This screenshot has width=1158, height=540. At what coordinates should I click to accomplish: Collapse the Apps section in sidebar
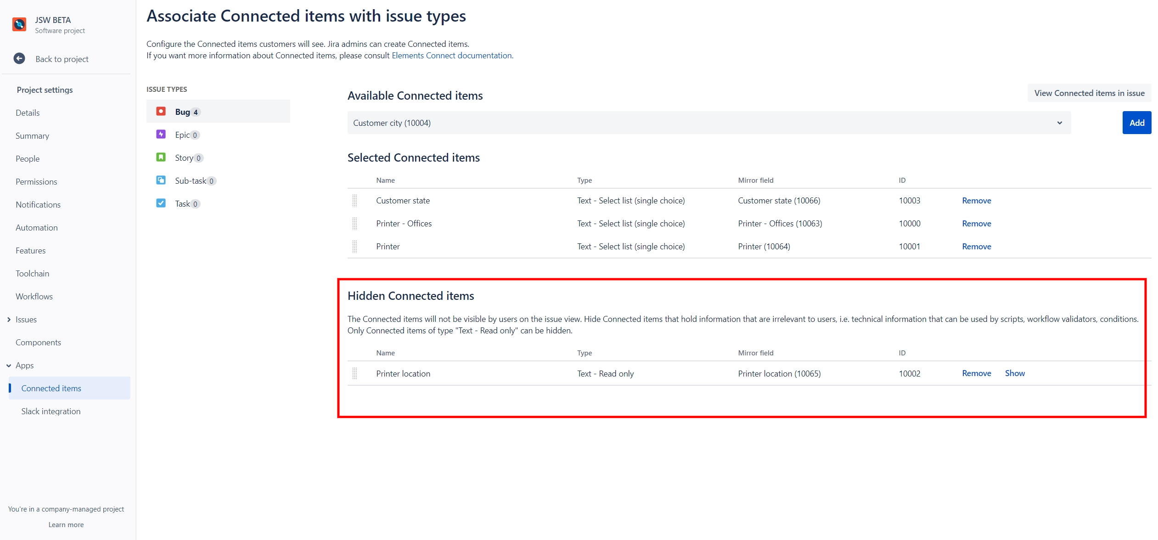coord(9,366)
